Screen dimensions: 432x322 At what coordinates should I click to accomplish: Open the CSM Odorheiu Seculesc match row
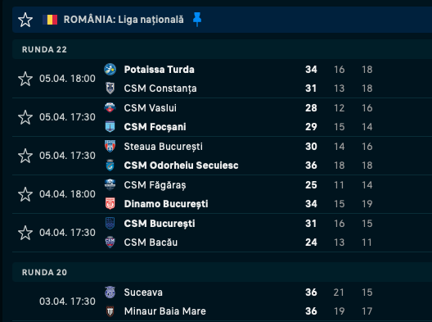[x=222, y=156]
